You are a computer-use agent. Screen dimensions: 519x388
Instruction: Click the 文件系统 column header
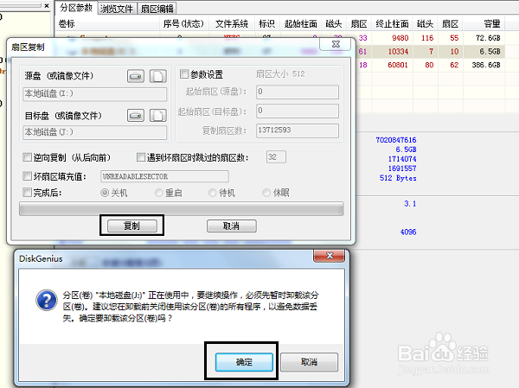coord(232,23)
